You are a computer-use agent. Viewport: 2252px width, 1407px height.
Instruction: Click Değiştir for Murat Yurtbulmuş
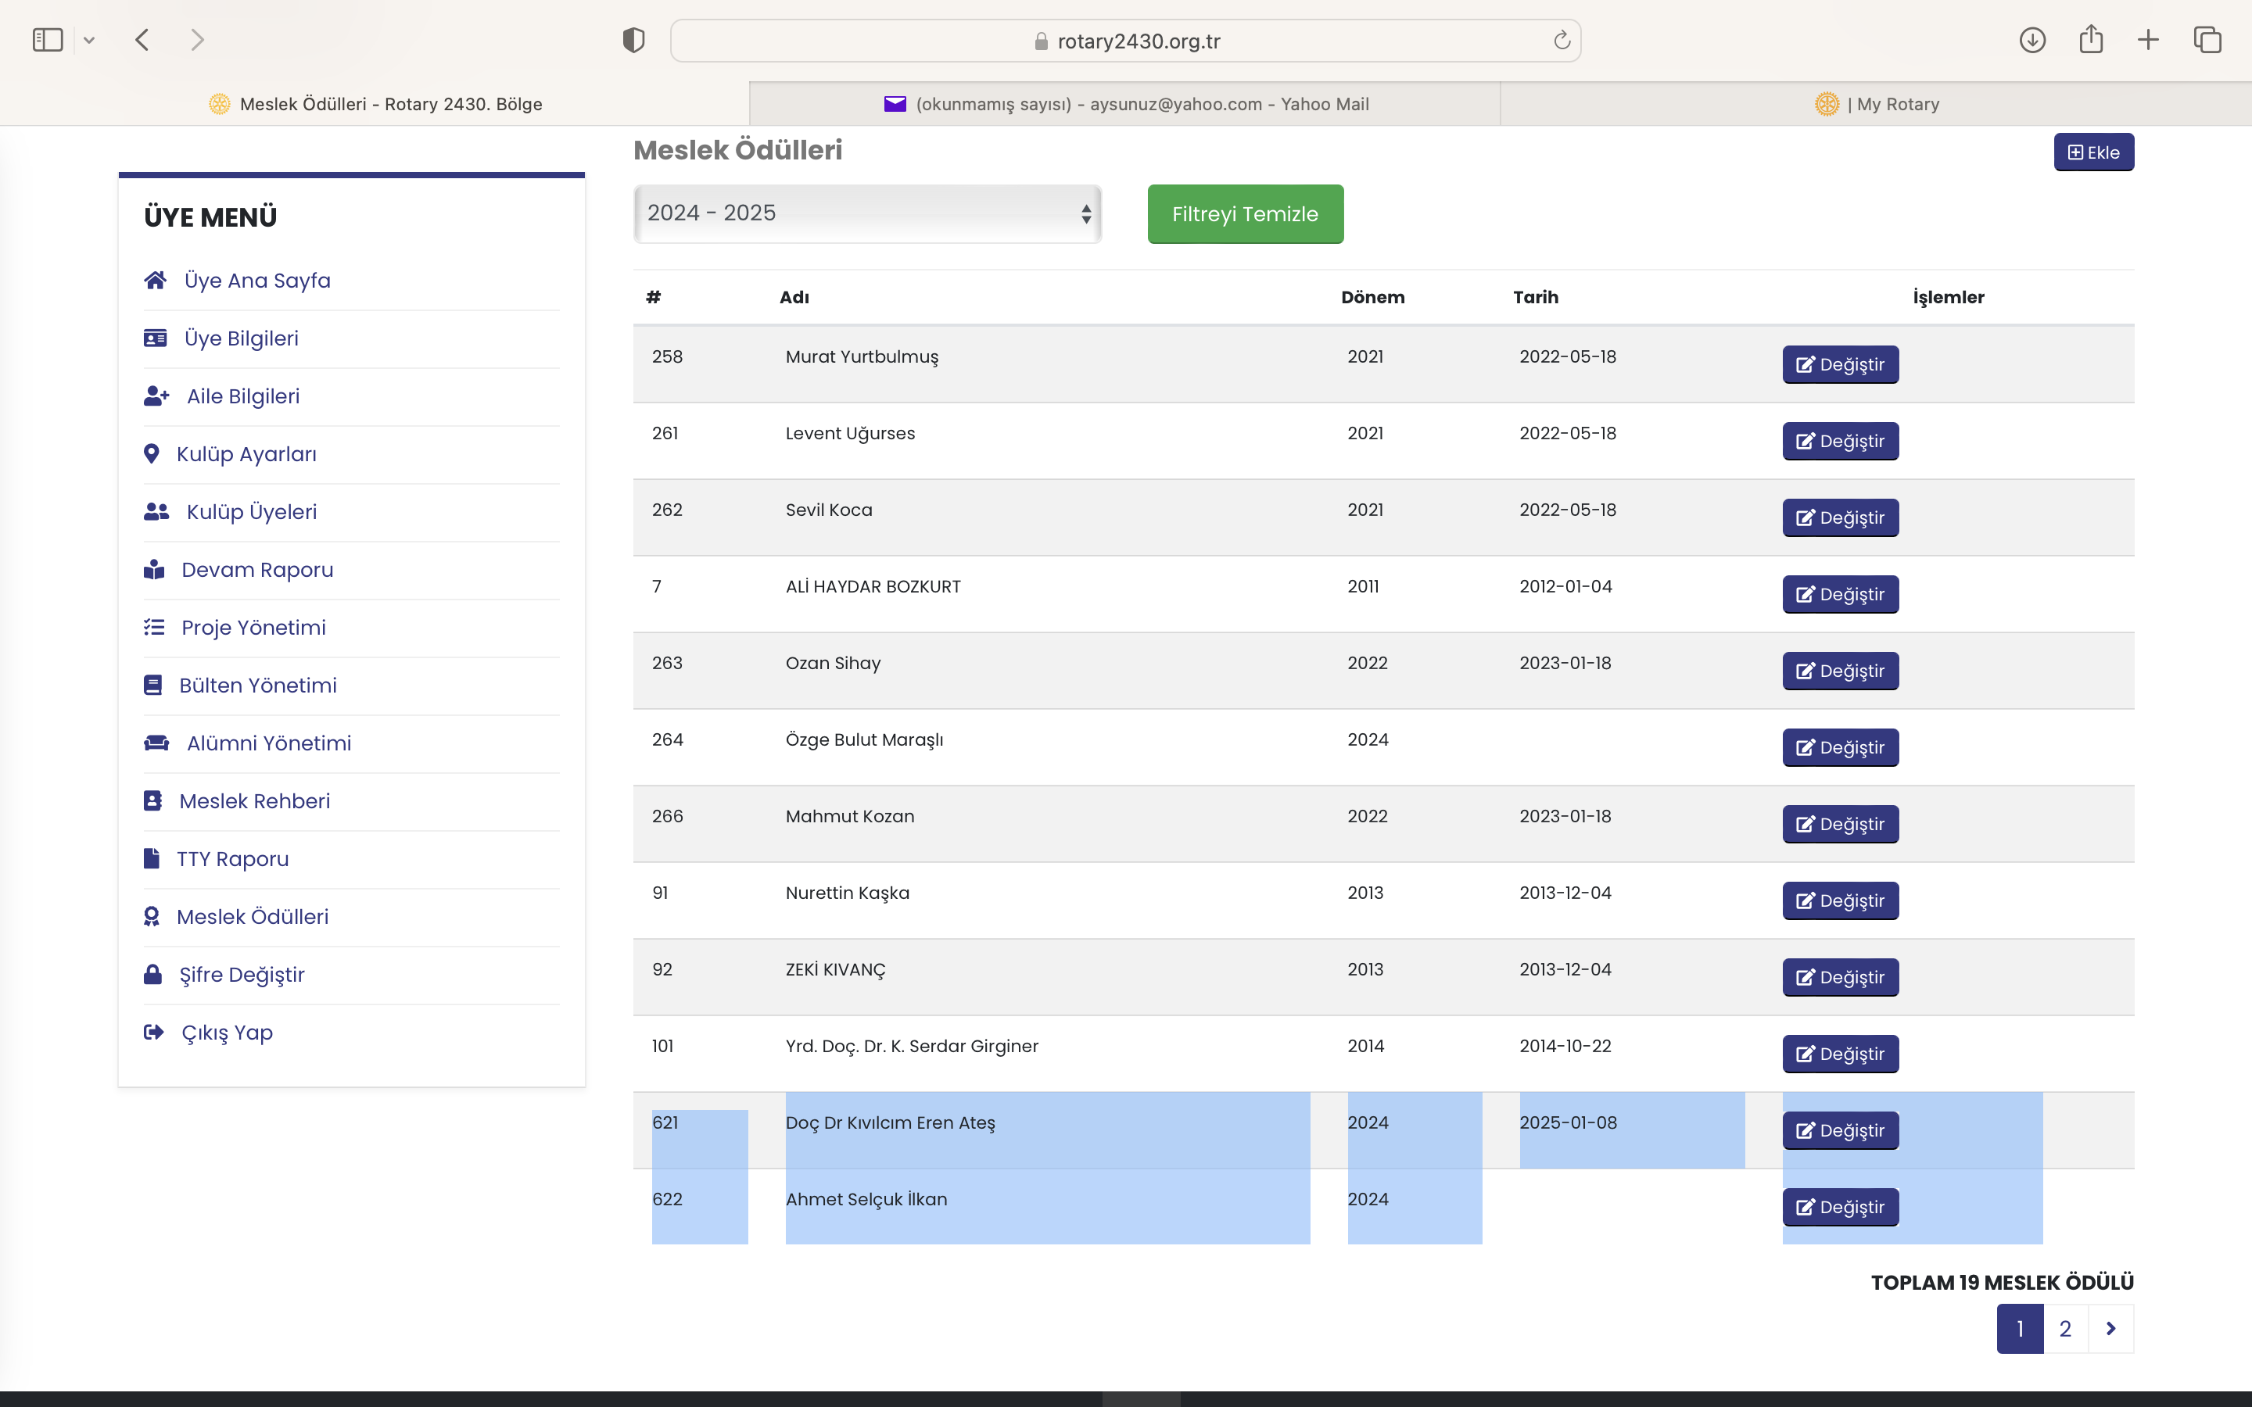(1840, 365)
